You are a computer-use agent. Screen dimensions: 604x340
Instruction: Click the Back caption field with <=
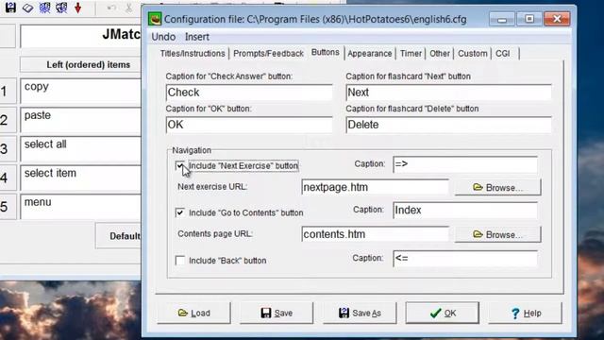[x=465, y=259]
